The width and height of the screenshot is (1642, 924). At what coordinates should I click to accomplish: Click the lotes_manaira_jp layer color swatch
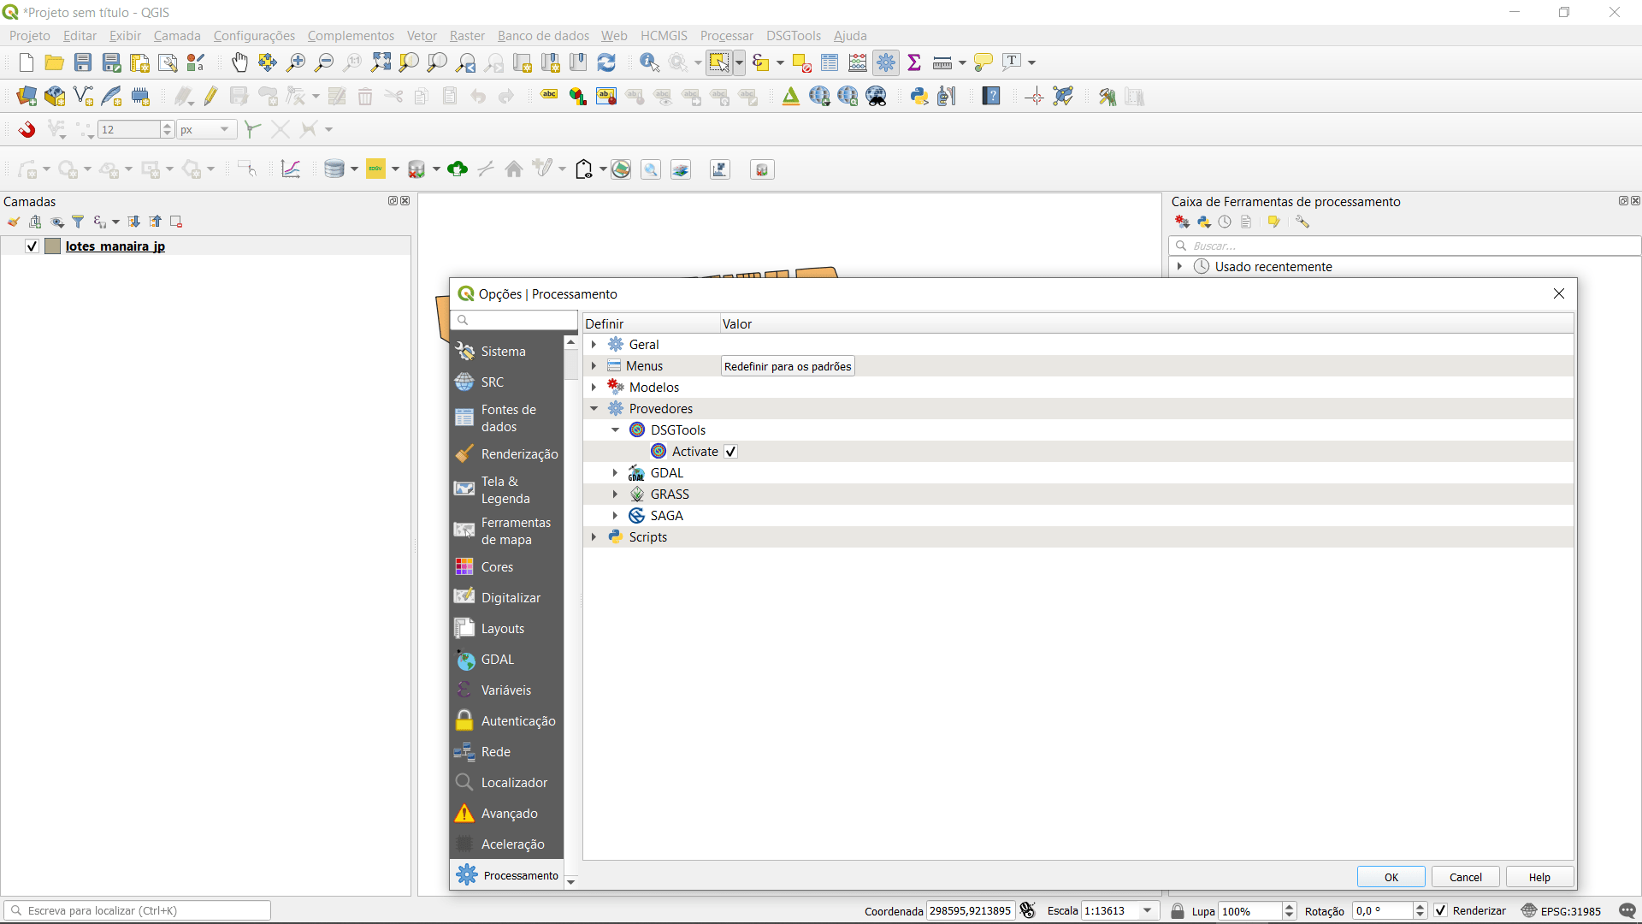[53, 246]
